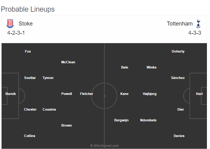The height and width of the screenshot is (149, 210).
Task: Select Powell in Stoke's midfield
Action: coord(66,94)
